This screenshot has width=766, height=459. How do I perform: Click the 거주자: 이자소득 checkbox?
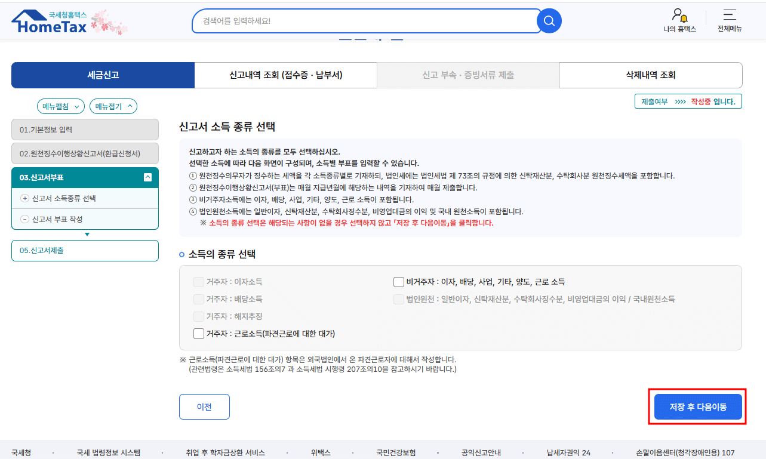click(199, 282)
